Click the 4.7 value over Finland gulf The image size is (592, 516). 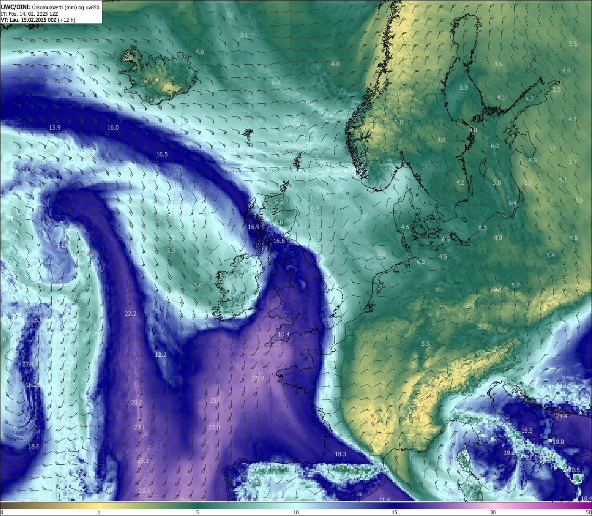click(530, 99)
